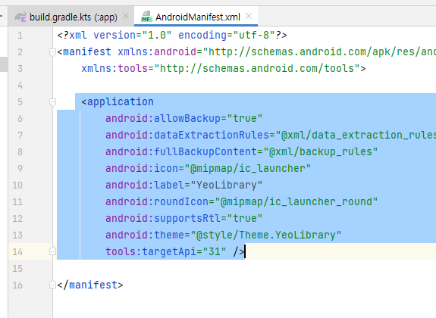The image size is (436, 318).
Task: Click line number 1 in the gutter
Action: pyautogui.click(x=20, y=36)
